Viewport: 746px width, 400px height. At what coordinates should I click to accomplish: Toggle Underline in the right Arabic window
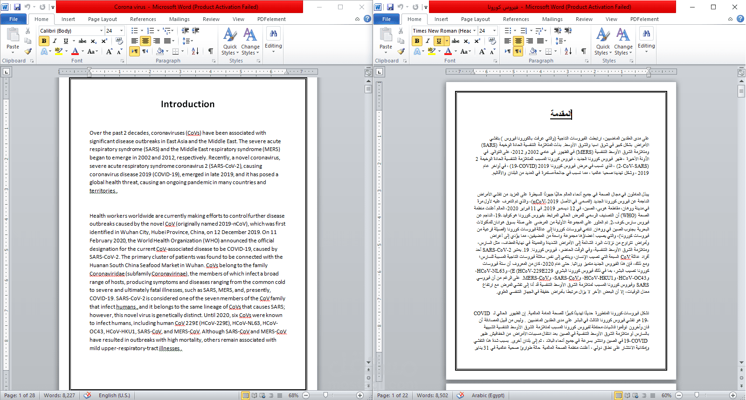(439, 41)
